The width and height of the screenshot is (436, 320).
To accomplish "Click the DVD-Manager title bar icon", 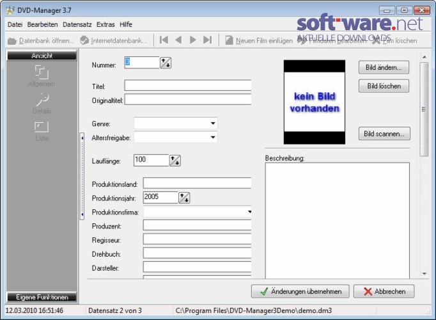I will pos(10,10).
